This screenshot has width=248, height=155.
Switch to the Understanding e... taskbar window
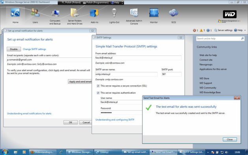pos(43,152)
